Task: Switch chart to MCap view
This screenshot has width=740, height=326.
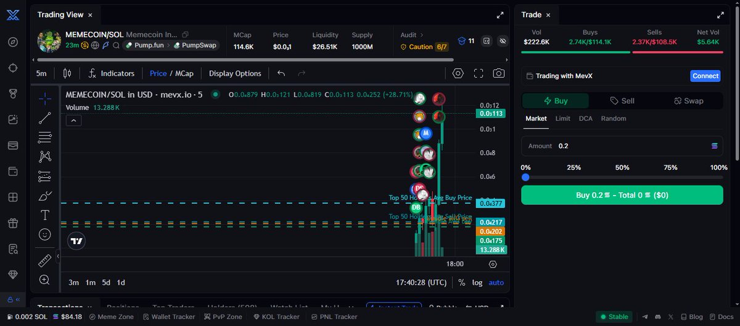Action: point(184,73)
